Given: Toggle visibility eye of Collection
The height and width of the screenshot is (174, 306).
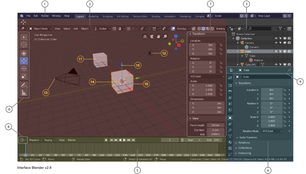Looking at the screenshot, I should coord(276,38).
